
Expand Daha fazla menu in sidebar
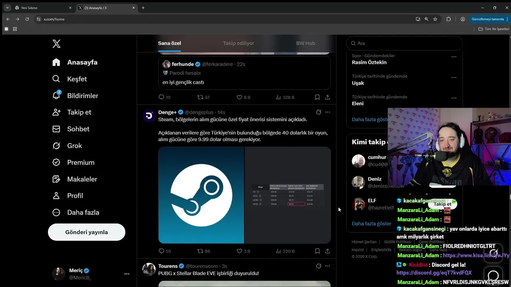[76, 212]
